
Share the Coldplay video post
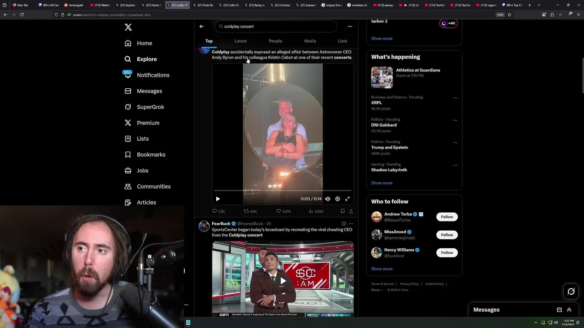pyautogui.click(x=351, y=211)
